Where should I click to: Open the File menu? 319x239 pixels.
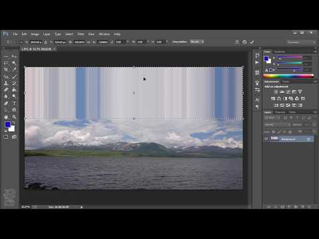(15, 34)
